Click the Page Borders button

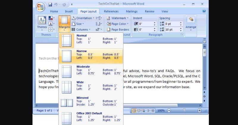point(118,29)
